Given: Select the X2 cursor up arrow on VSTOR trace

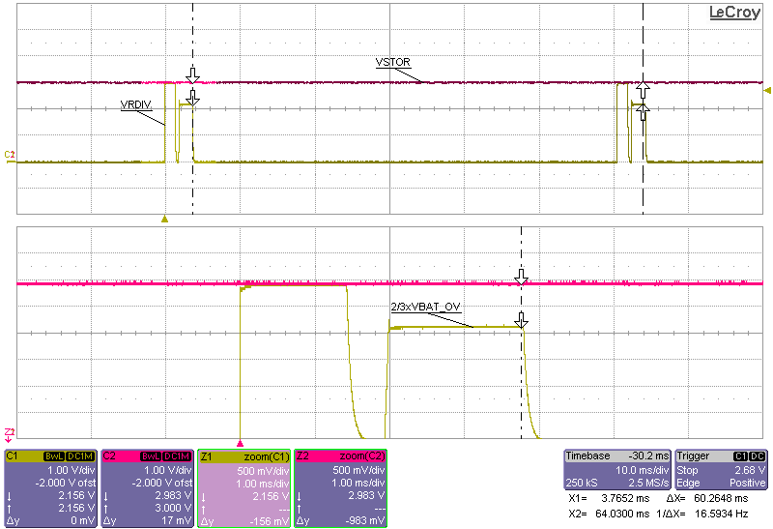Looking at the screenshot, I should pyautogui.click(x=643, y=90).
